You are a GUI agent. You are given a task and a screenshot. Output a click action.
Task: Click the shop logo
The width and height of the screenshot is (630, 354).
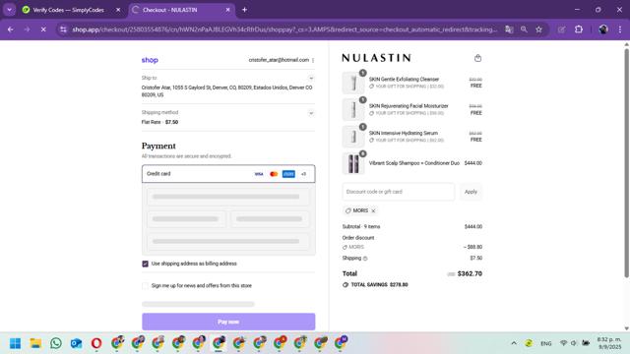click(150, 60)
